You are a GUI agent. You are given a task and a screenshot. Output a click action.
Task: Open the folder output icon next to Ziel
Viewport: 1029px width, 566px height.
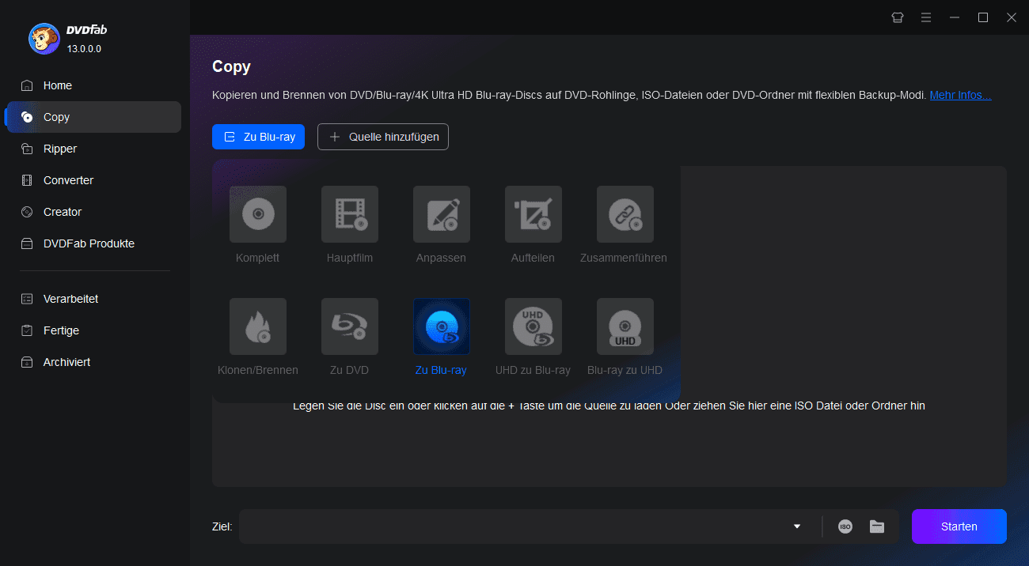(x=877, y=526)
